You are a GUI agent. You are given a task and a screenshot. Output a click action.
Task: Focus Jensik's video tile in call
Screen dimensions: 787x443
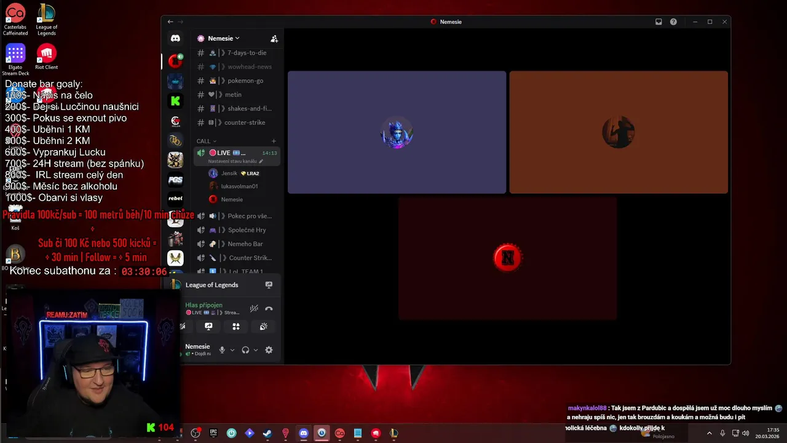click(x=397, y=132)
